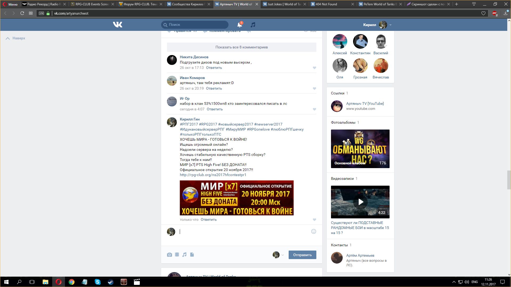Screen dimensions: 511x287
Task: Open Иван Комаров's profile
Action: pyautogui.click(x=192, y=78)
